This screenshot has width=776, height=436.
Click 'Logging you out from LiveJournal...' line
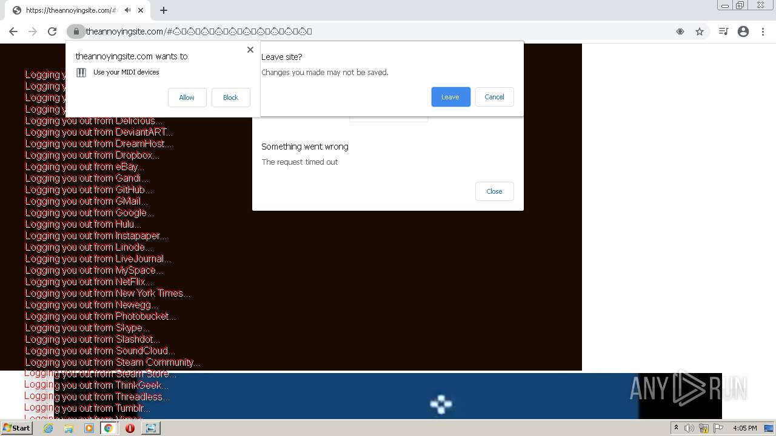[x=98, y=259]
